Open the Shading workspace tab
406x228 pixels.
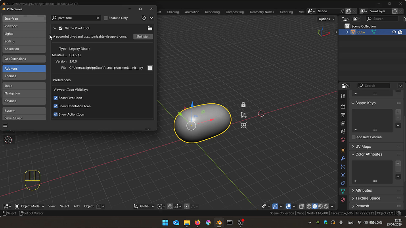pyautogui.click(x=173, y=12)
